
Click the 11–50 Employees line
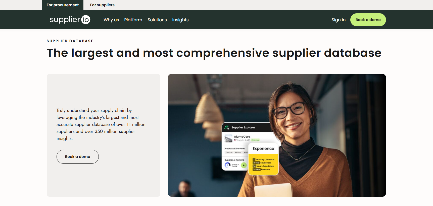262,163
